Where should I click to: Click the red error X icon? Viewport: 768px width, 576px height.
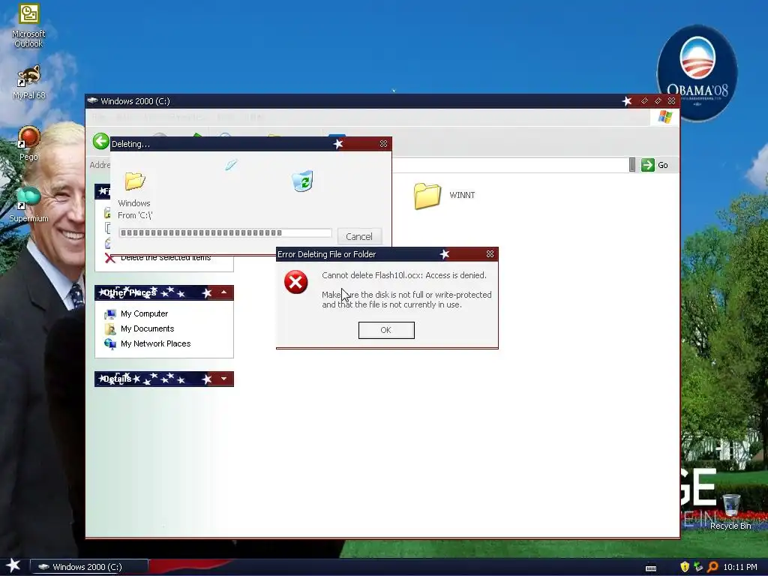tap(295, 282)
